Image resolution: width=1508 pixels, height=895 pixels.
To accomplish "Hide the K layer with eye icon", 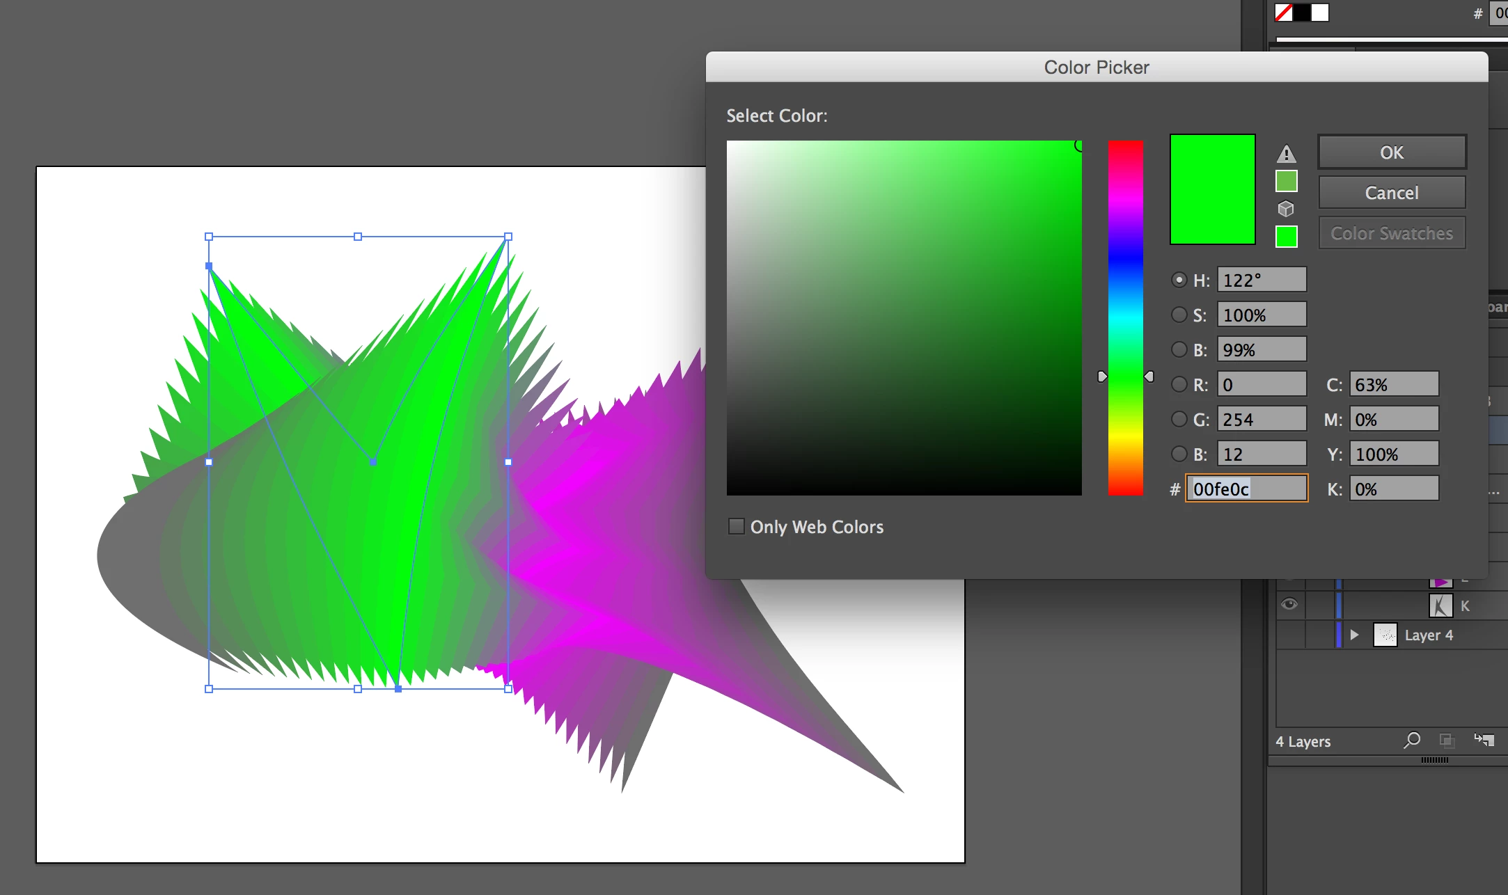I will click(x=1289, y=604).
